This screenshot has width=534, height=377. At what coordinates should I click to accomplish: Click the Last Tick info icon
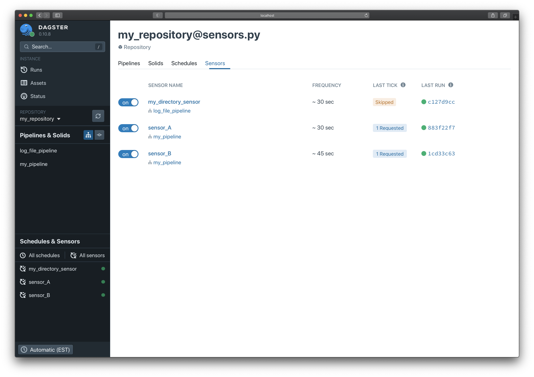pyautogui.click(x=403, y=85)
